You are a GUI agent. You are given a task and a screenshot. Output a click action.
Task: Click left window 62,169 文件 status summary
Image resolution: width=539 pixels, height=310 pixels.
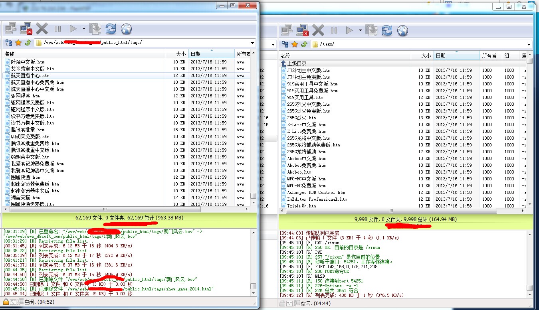[x=129, y=218]
